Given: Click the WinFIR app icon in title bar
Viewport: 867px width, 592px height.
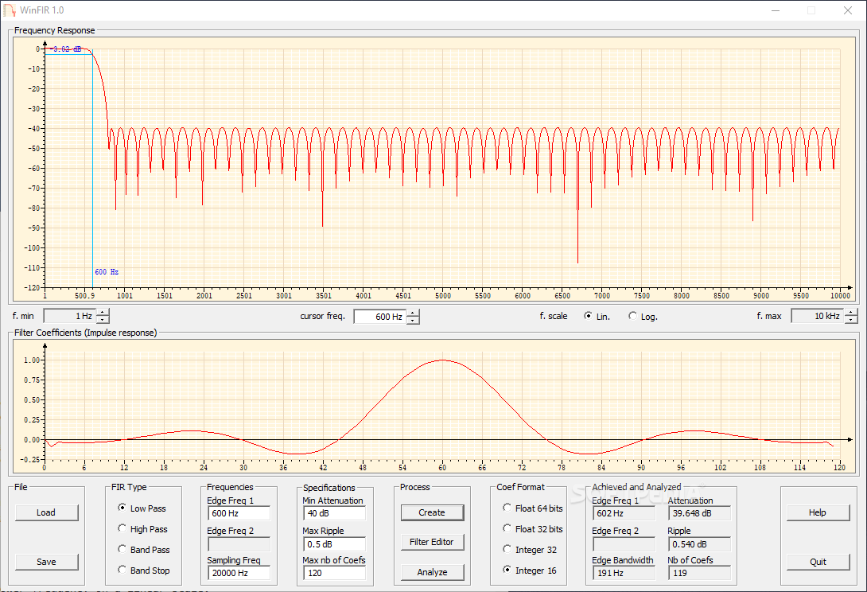Looking at the screenshot, I should tap(10, 10).
